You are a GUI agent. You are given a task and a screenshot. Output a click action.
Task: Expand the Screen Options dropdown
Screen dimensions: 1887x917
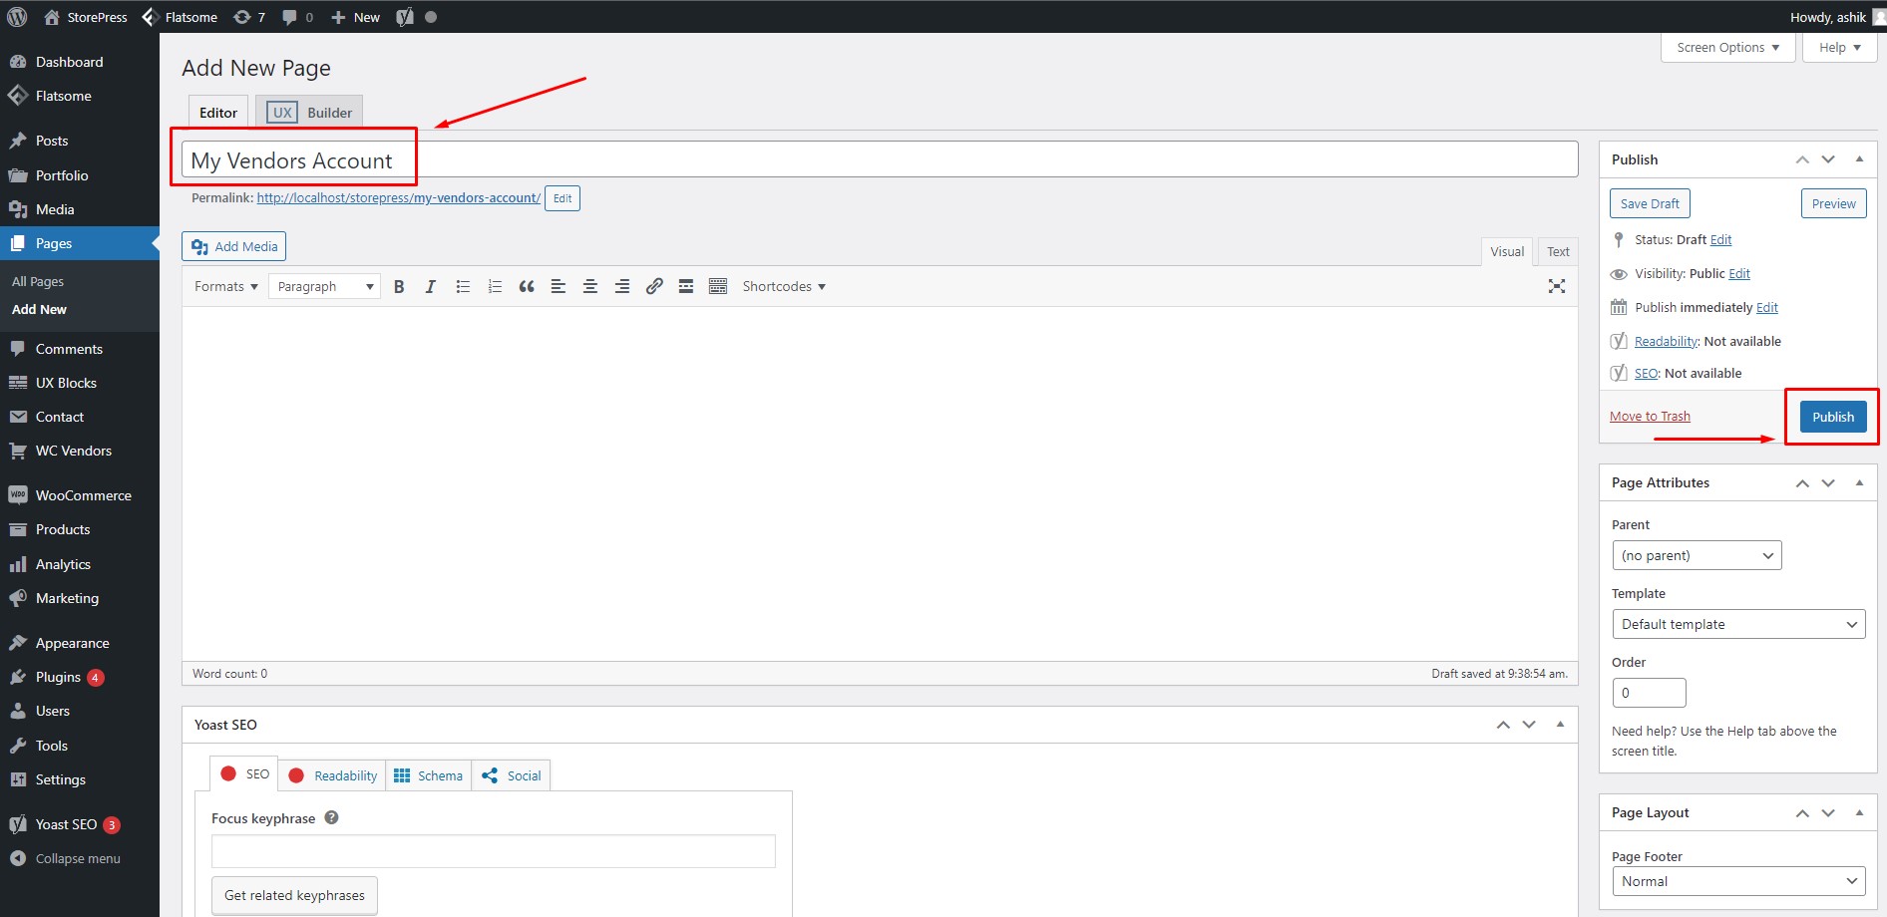click(1727, 48)
